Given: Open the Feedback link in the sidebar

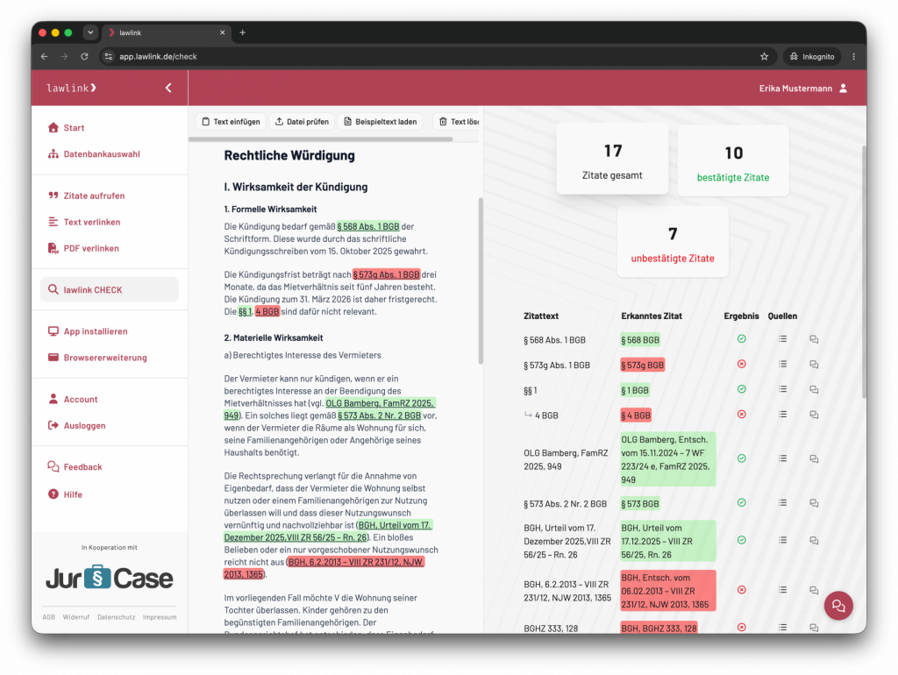Looking at the screenshot, I should 75,467.
